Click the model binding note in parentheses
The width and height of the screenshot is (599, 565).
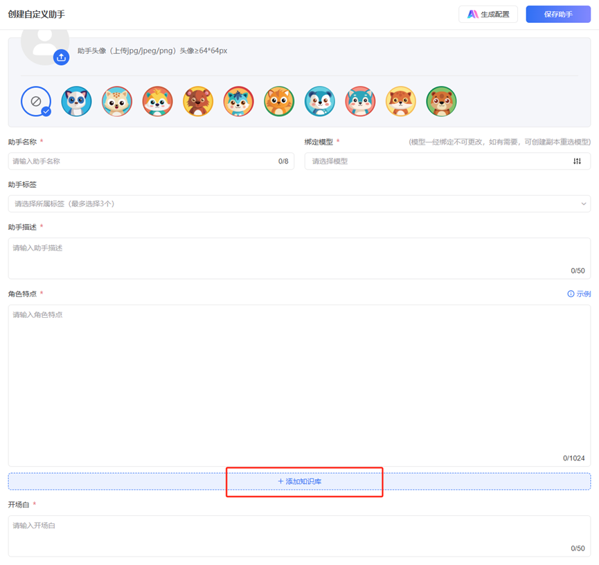tap(500, 142)
